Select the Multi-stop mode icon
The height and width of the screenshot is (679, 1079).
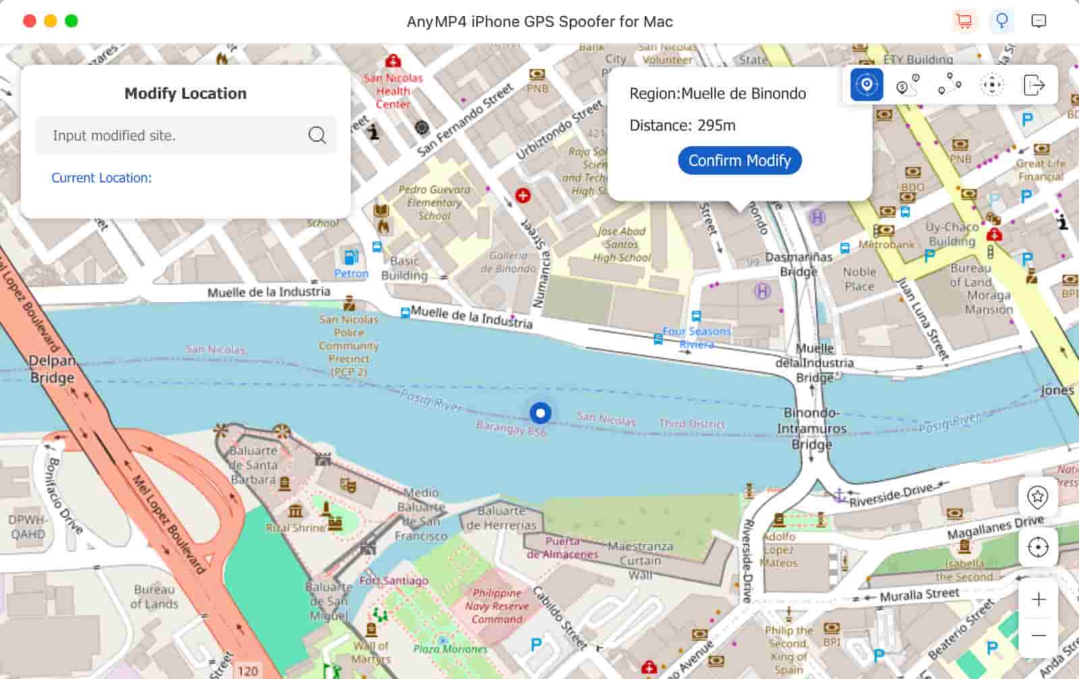click(950, 85)
